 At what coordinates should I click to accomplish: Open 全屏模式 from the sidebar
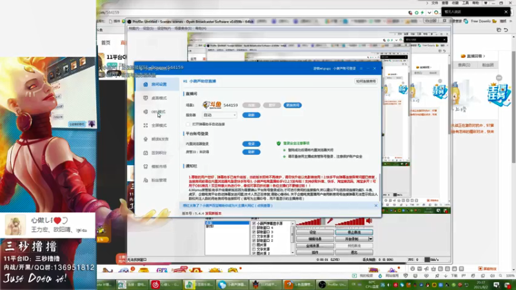point(157,125)
